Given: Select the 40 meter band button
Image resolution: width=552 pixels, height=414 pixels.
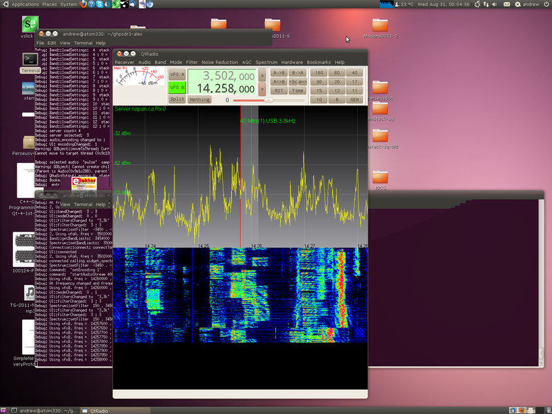Looking at the screenshot, I should pos(355,72).
